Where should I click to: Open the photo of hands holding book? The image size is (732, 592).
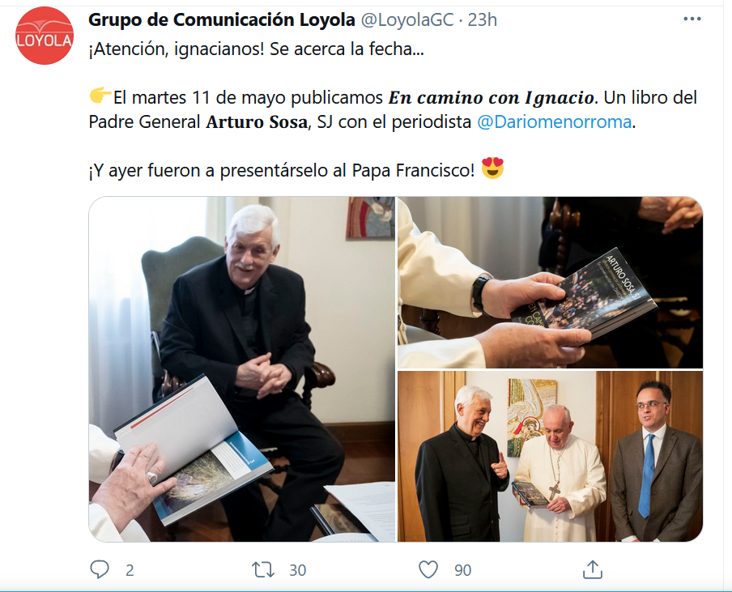(550, 283)
